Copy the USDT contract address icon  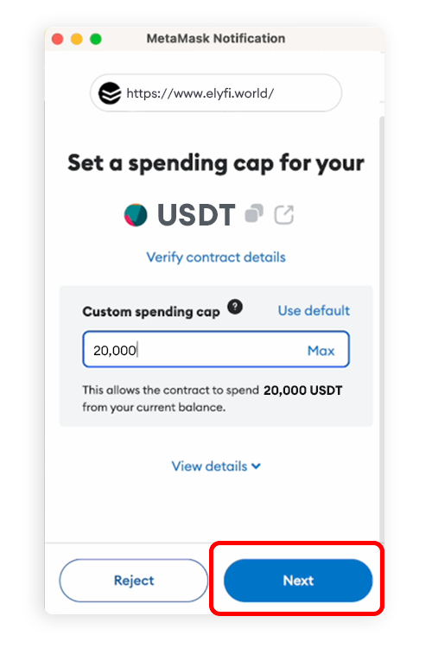coord(254,213)
